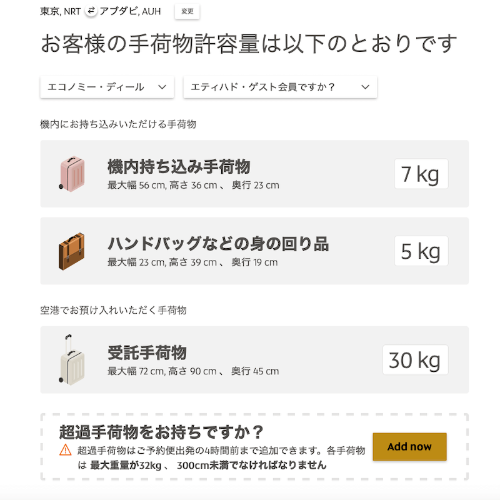The width and height of the screenshot is (500, 500).
Task: Click the Add now button
Action: coord(409,447)
